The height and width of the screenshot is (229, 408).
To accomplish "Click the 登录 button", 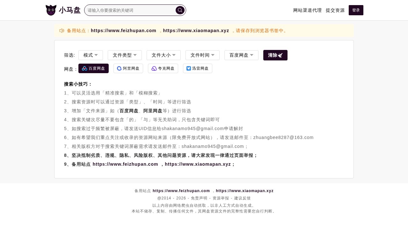I will point(356,10).
